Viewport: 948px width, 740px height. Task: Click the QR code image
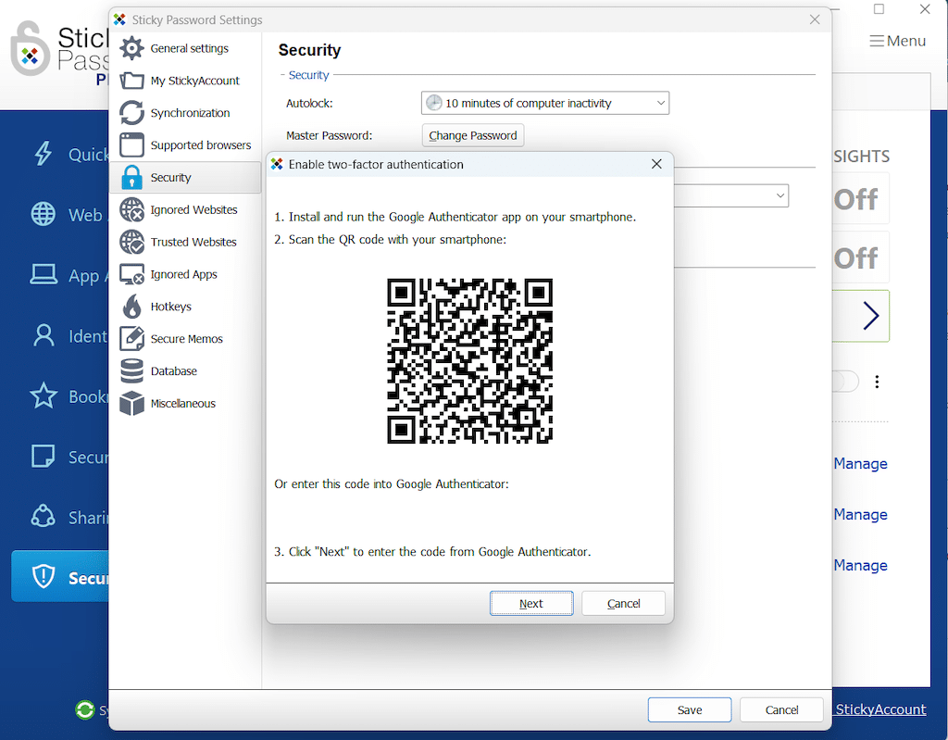coord(469,361)
